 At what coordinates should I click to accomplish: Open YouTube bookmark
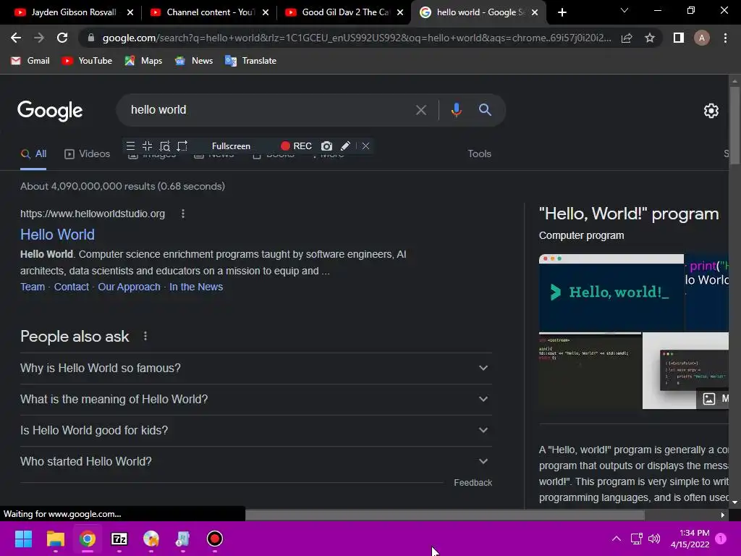pos(87,61)
